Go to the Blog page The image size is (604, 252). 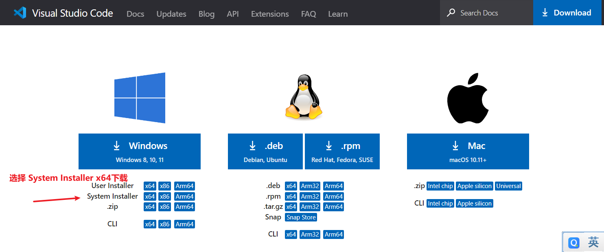point(206,14)
